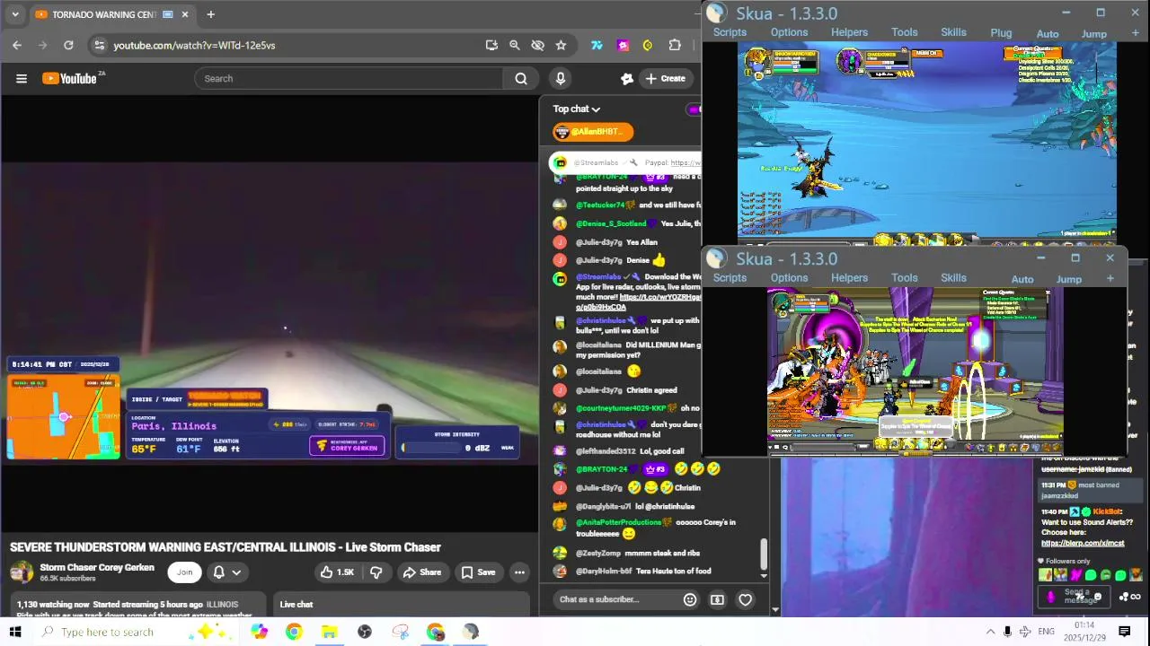Click the ENG language indicator
Screen dimensions: 1150x646
coord(1046,632)
